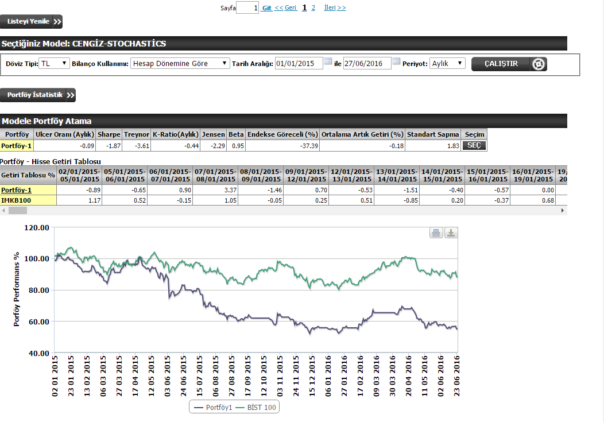Go to page 2 link
The width and height of the screenshot is (604, 422).
pos(313,7)
